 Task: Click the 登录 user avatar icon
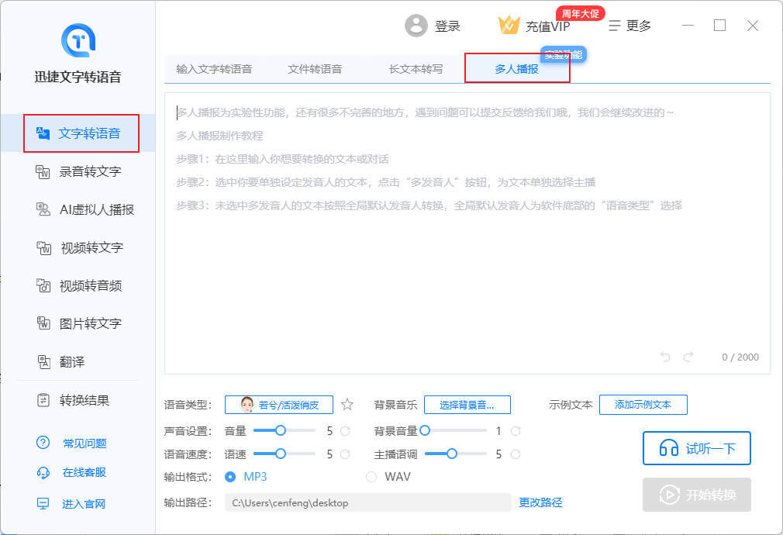[x=416, y=26]
